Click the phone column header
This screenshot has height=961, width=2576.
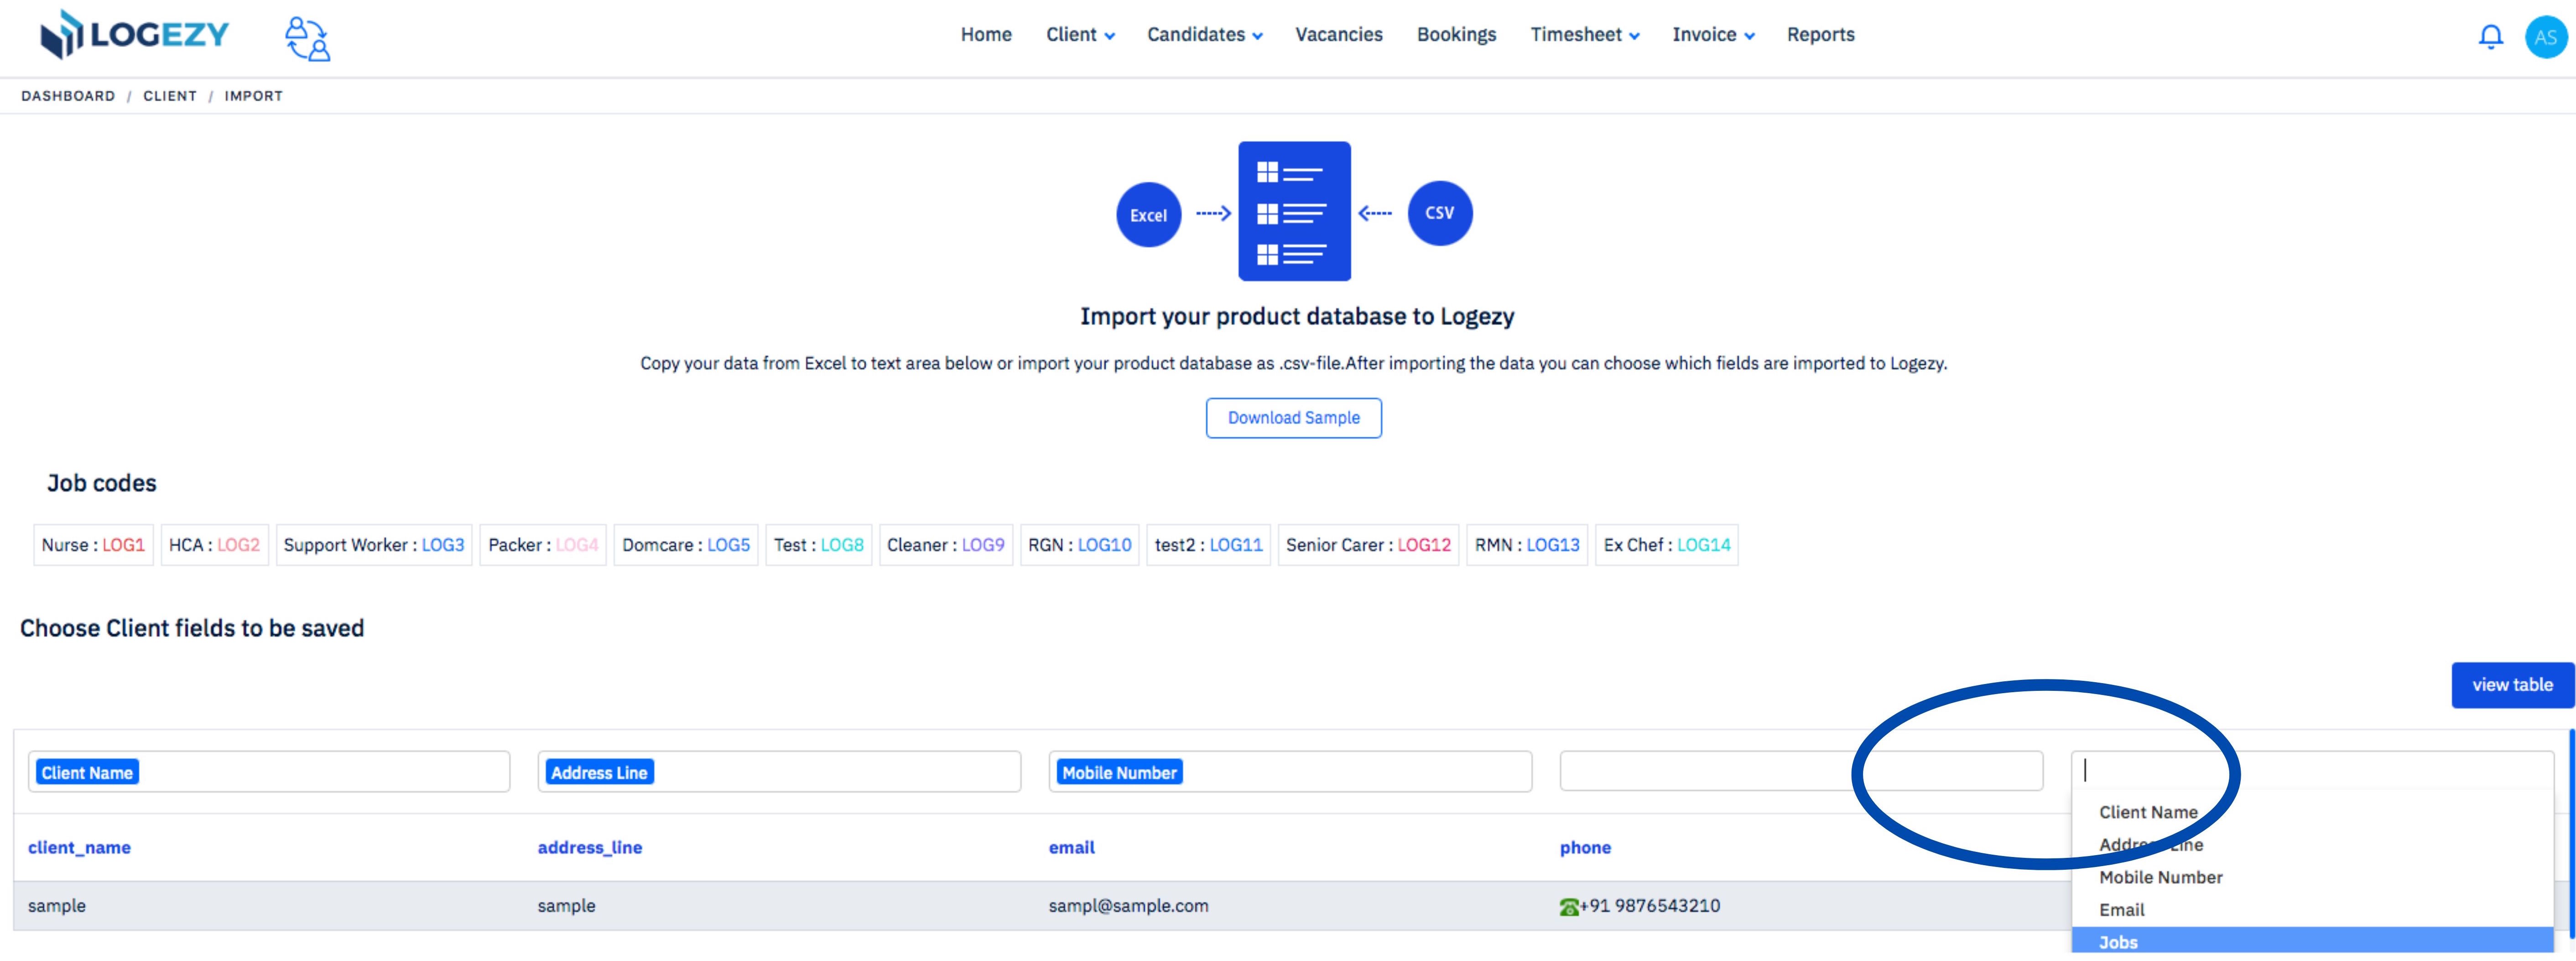tap(1585, 848)
